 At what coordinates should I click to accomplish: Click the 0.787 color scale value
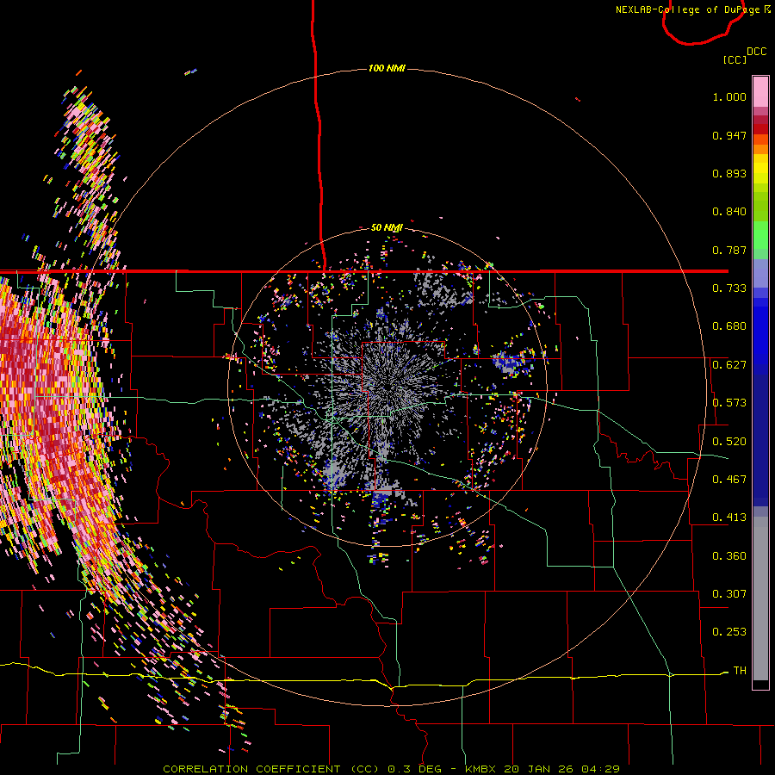(x=729, y=250)
